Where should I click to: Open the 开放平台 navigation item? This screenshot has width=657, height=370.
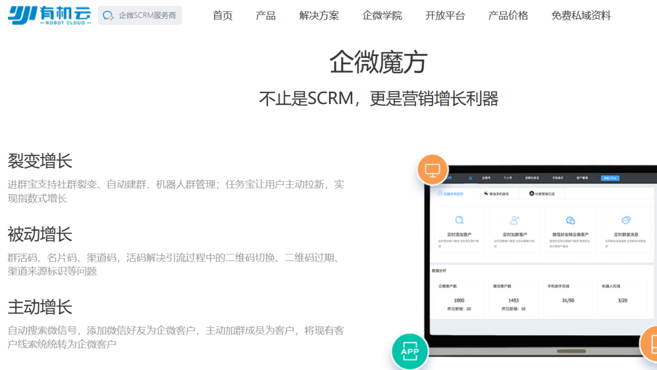click(x=445, y=16)
